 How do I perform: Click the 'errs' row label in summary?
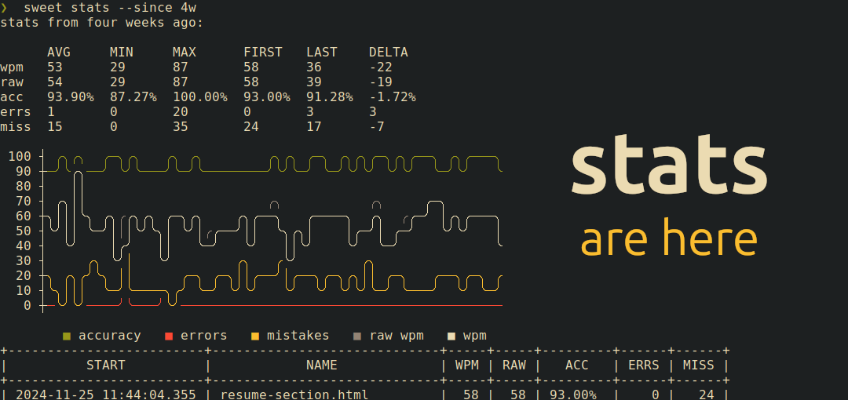point(16,112)
